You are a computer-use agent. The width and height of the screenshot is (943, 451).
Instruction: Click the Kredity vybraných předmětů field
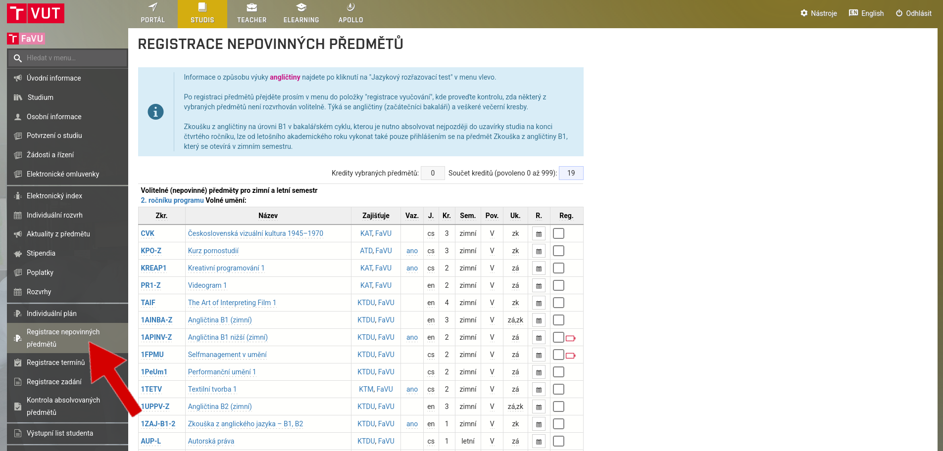point(433,173)
